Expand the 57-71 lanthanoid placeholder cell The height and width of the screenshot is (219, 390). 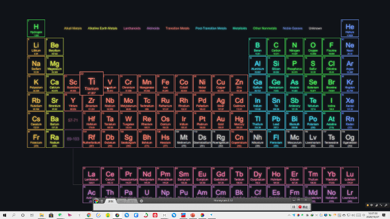tap(73, 120)
